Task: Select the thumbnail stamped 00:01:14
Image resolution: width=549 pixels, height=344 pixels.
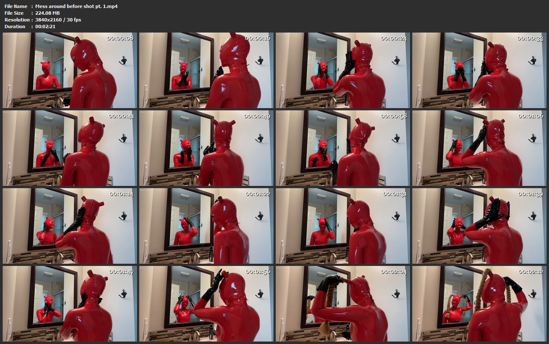Action: coord(70,226)
